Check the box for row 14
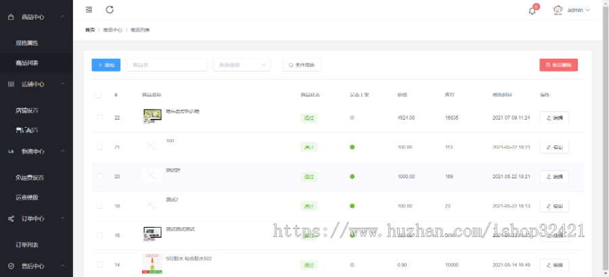The width and height of the screenshot is (609, 277). point(100,265)
